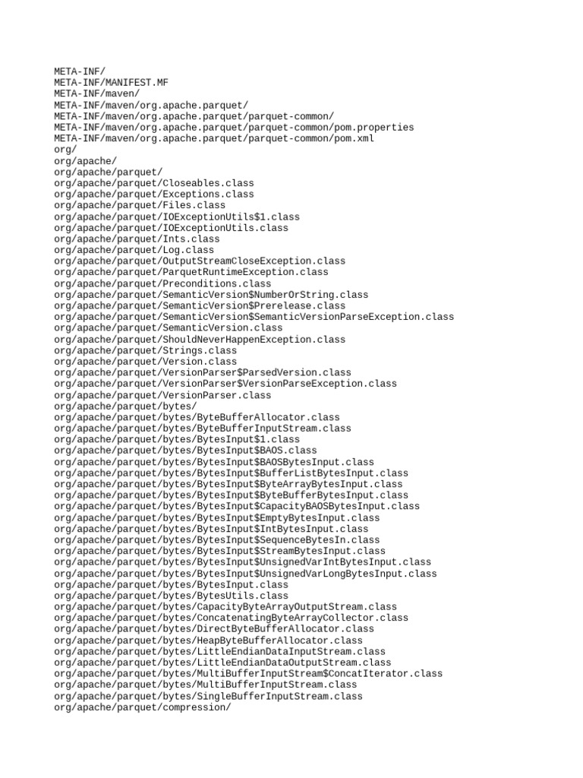Click the parquet-common/pom.xml entry
This screenshot has width=583, height=778.
click(x=214, y=138)
